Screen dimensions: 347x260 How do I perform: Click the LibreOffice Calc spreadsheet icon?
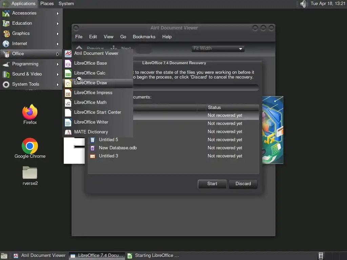68,73
